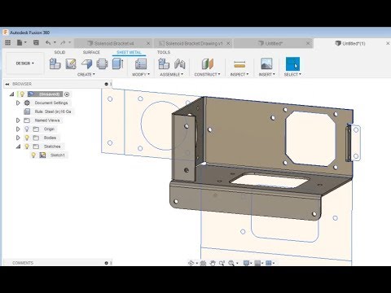391x293 pixels.
Task: Select the Named Views folder
Action: coord(47,120)
